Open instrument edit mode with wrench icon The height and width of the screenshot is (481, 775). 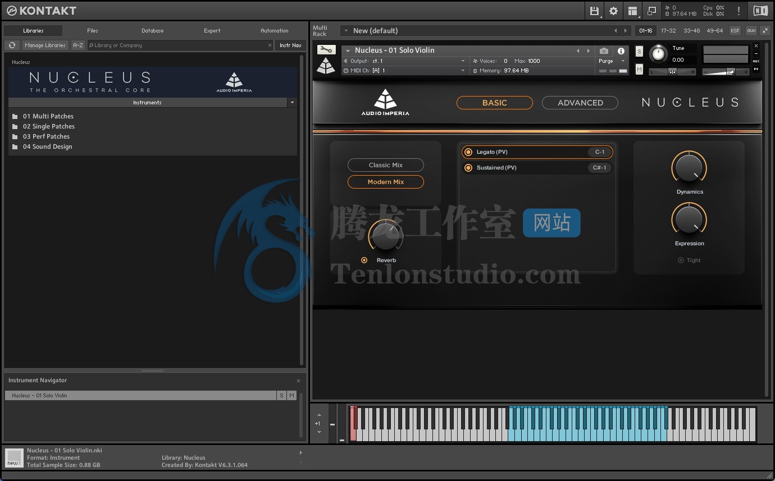pos(326,50)
